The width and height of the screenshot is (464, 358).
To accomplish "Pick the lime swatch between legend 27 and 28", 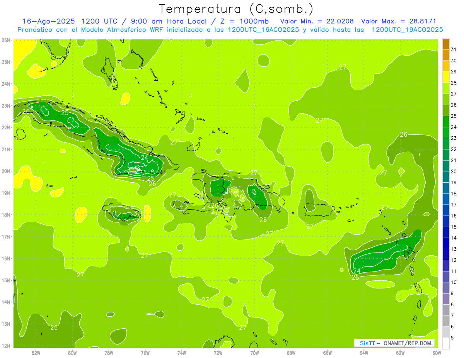I will click(x=446, y=88).
